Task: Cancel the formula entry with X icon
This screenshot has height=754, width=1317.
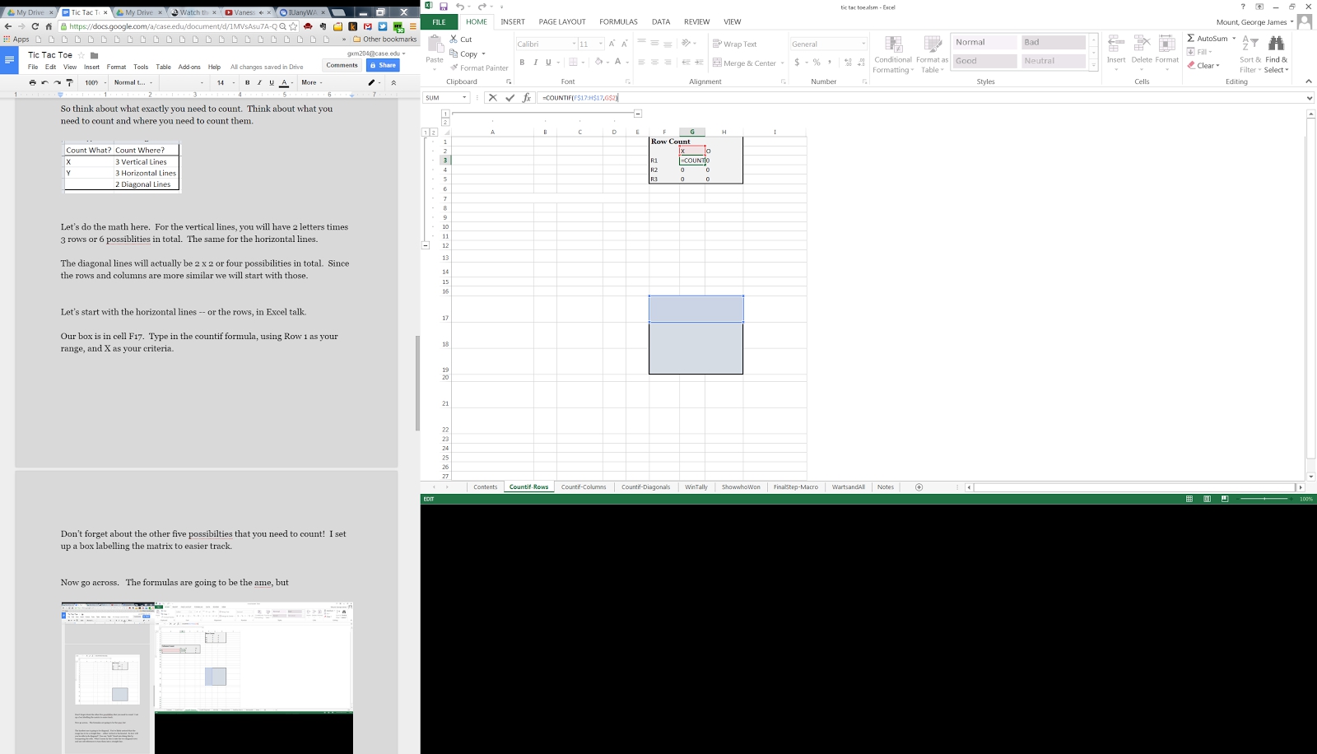Action: 492,98
